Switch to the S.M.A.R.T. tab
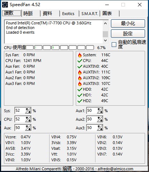 click(90, 13)
